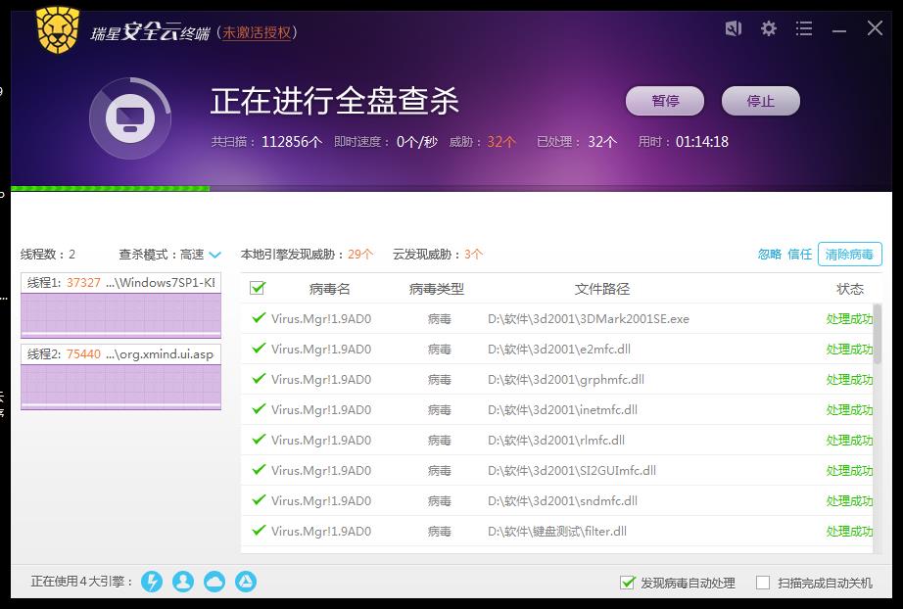Uncheck the e2mfc.dll row checkmark

pos(259,349)
